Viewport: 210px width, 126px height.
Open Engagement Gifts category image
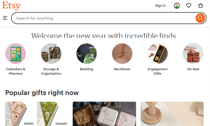pyautogui.click(x=157, y=54)
